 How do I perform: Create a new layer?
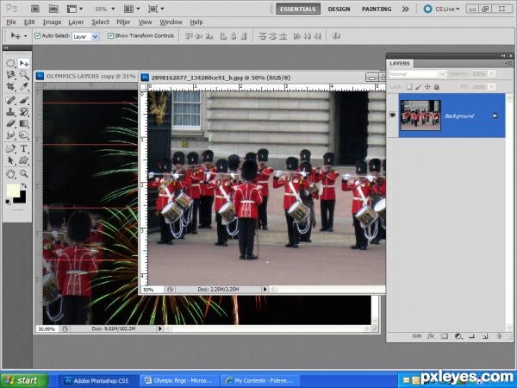[485, 336]
